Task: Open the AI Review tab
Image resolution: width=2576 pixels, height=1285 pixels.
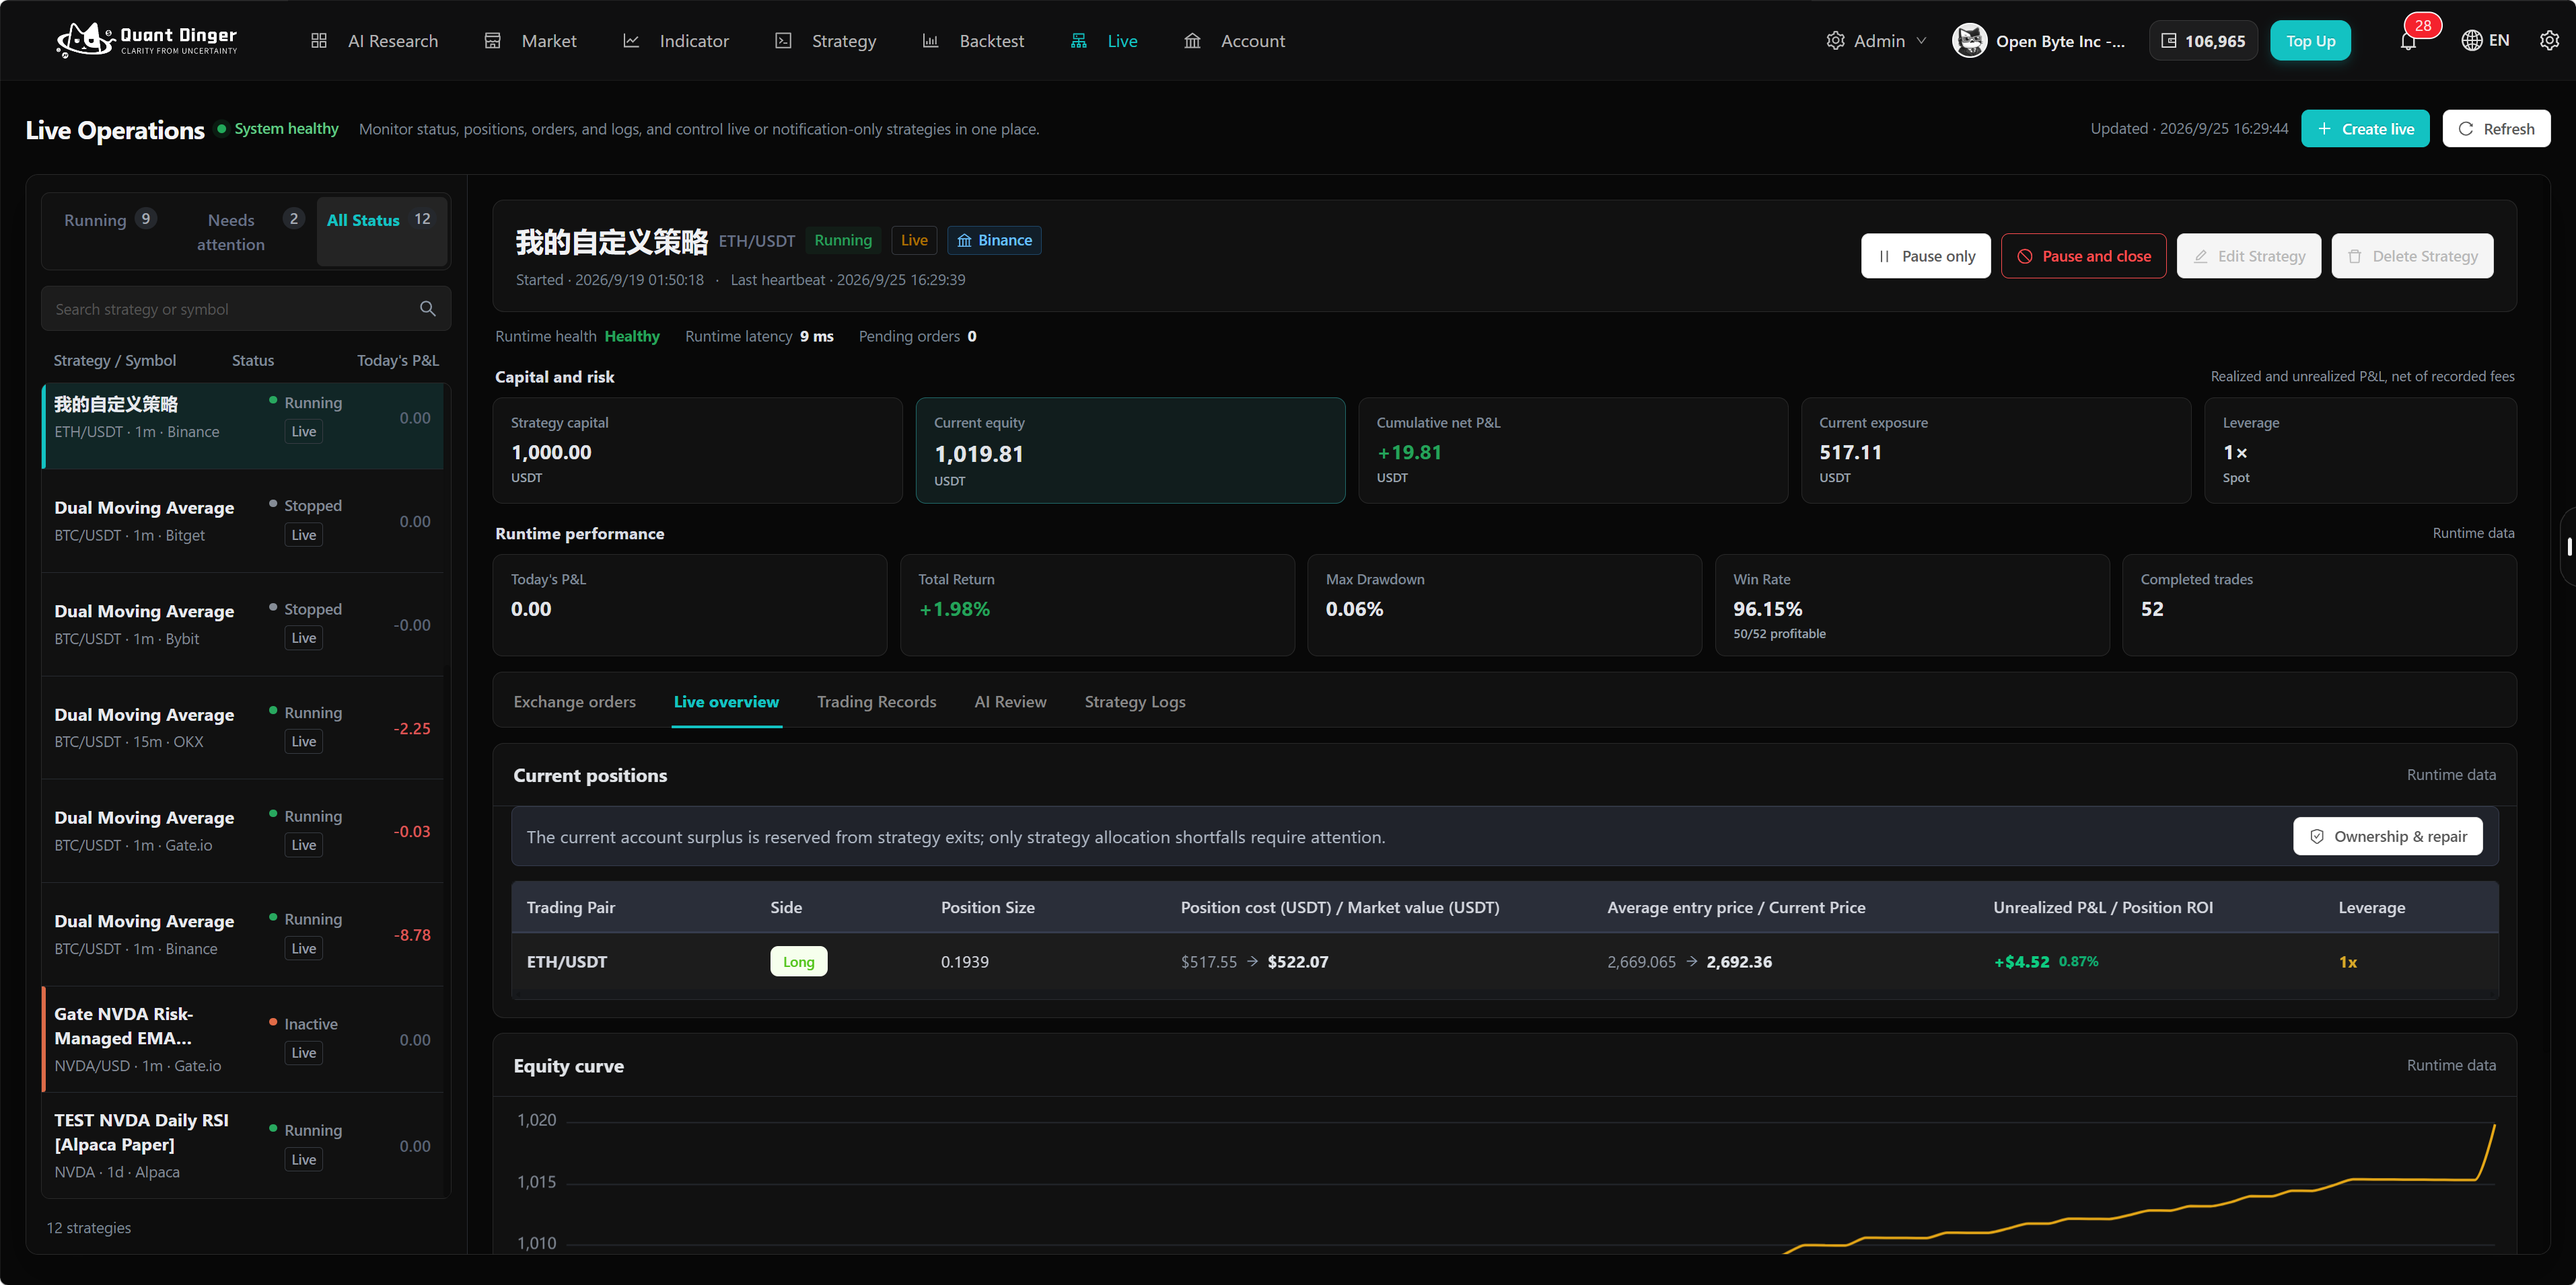Action: [1010, 701]
